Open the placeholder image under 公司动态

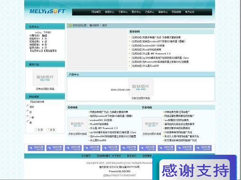78,124
